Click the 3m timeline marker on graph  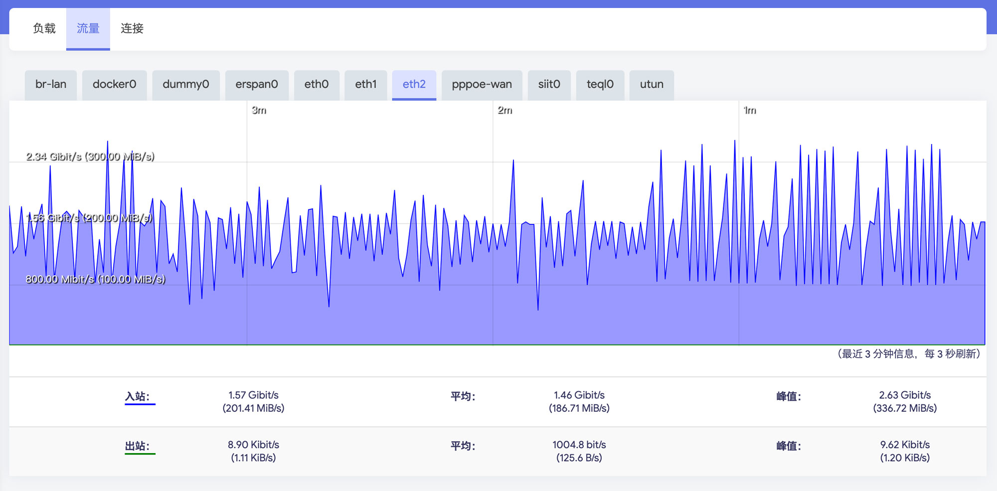pos(259,110)
